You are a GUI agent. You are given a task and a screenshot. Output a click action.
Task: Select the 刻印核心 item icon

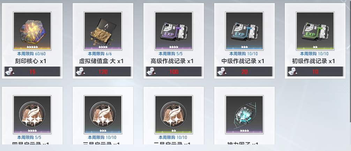coord(32,31)
